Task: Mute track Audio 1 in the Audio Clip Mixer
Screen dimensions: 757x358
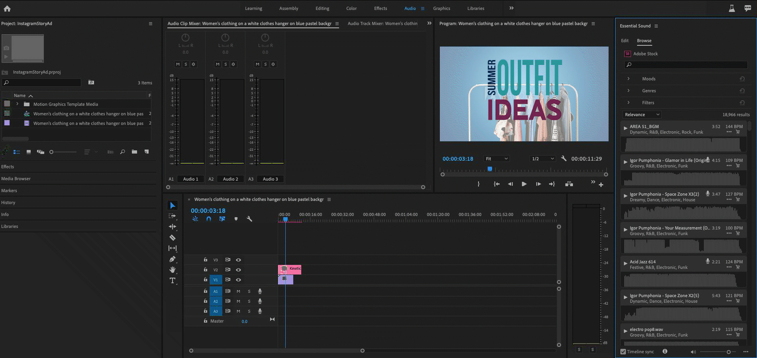Action: pyautogui.click(x=178, y=64)
